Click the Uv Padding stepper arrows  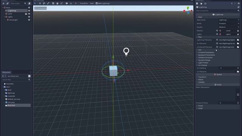click(238, 68)
